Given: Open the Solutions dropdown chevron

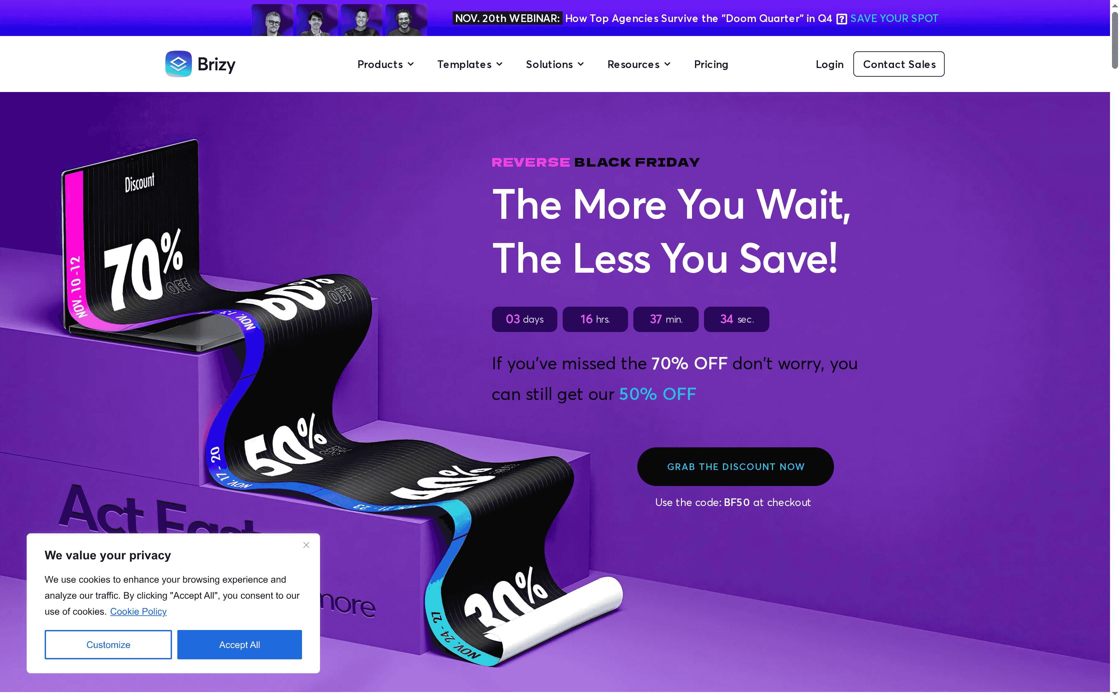Looking at the screenshot, I should (581, 64).
